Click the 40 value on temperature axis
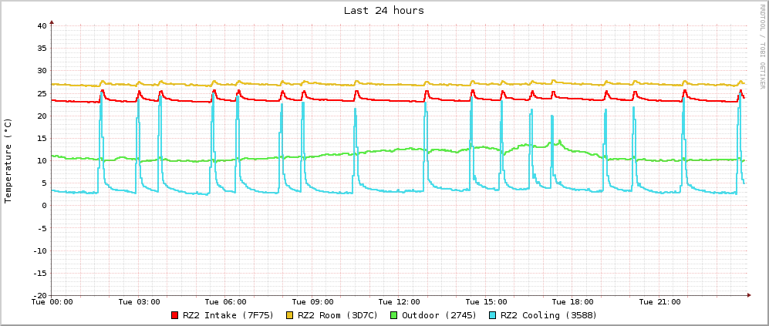Viewport: 769px width, 326px height. [x=42, y=25]
